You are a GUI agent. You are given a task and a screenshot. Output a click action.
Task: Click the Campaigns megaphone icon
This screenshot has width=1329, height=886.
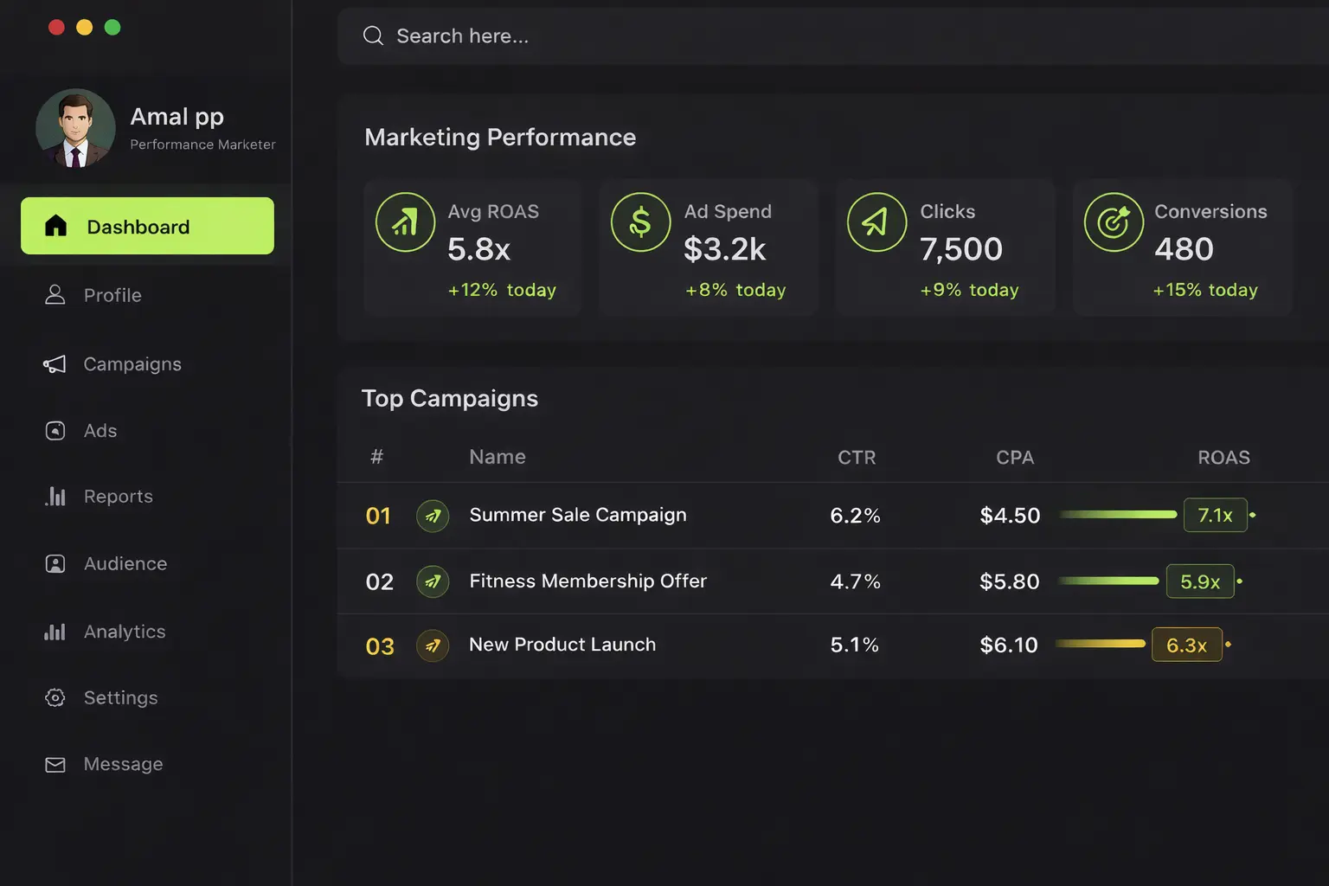[55, 363]
